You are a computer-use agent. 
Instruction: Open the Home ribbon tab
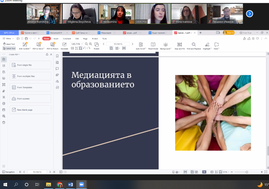coord(46,39)
